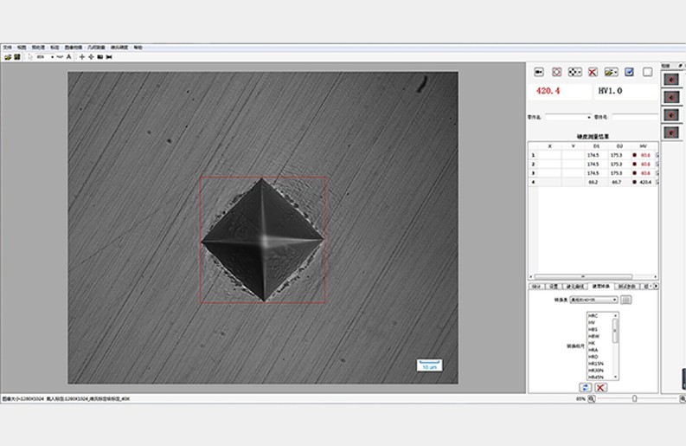Click the camera capture icon in the toolbar
686x446 pixels.
click(x=99, y=57)
